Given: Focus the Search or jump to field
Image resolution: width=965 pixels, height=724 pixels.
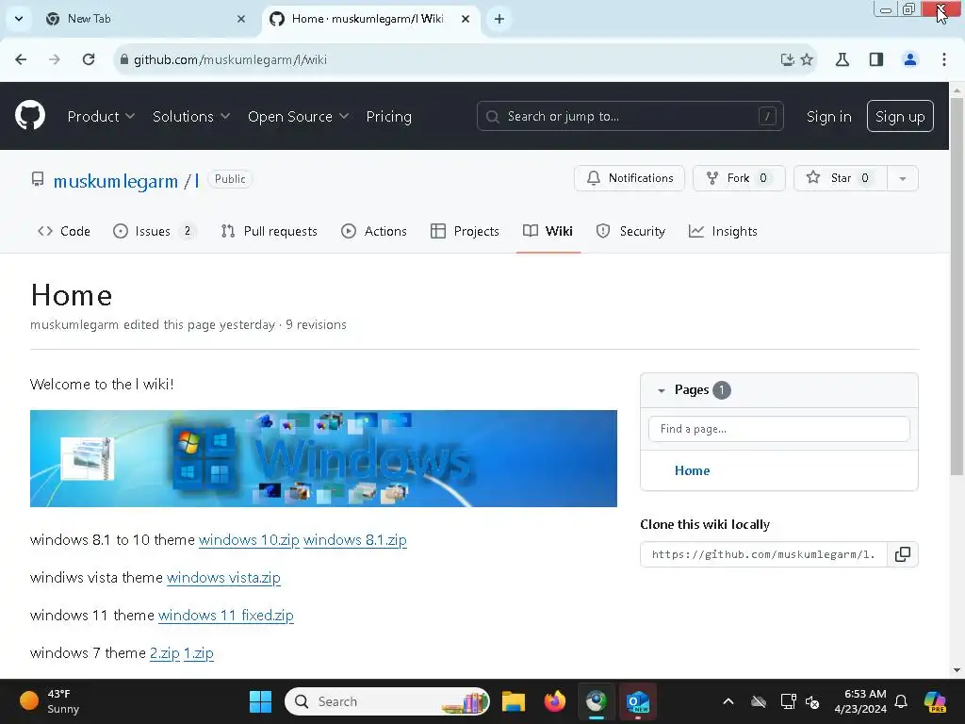Looking at the screenshot, I should click(630, 116).
